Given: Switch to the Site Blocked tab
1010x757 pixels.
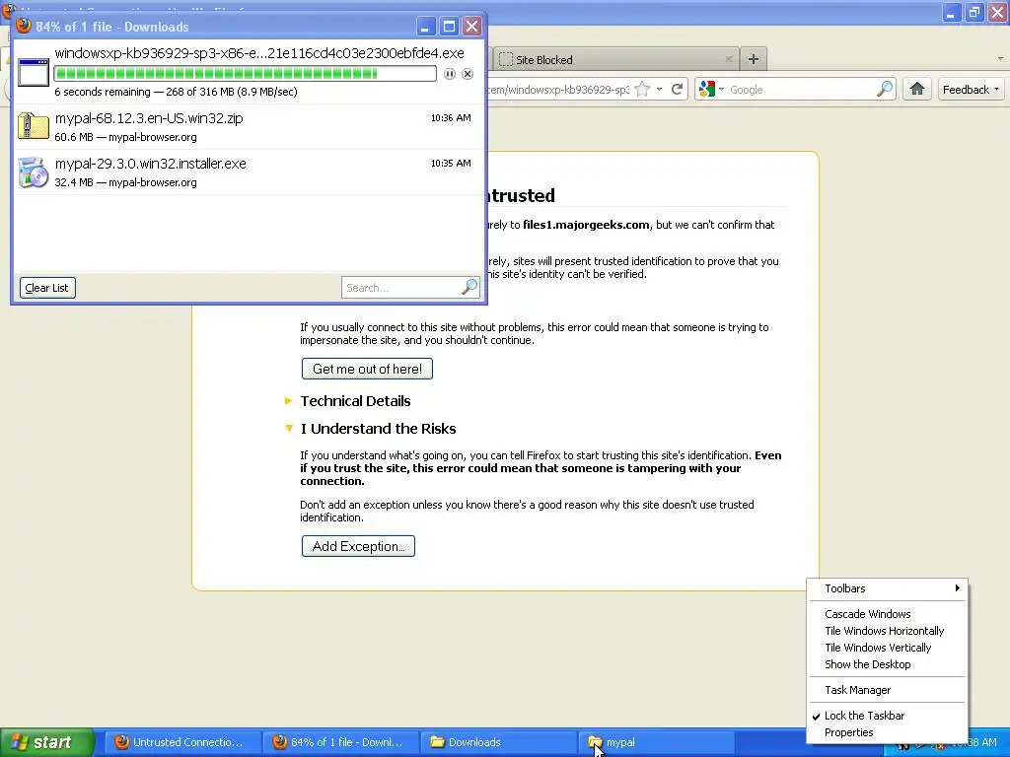Looking at the screenshot, I should click(615, 60).
